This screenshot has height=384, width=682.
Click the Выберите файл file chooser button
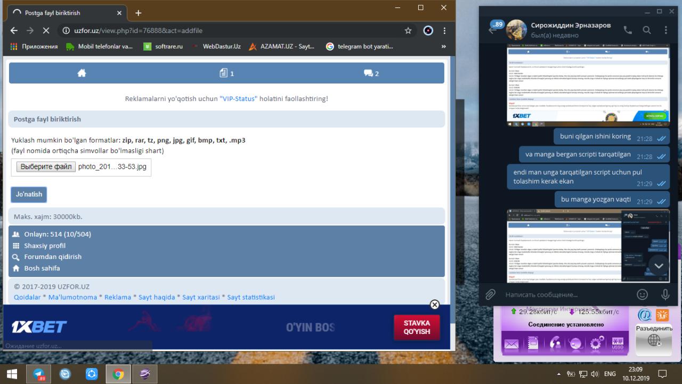click(x=45, y=167)
